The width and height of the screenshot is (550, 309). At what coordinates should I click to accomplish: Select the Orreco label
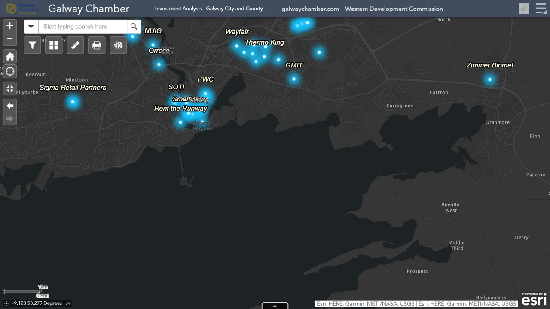tap(159, 51)
